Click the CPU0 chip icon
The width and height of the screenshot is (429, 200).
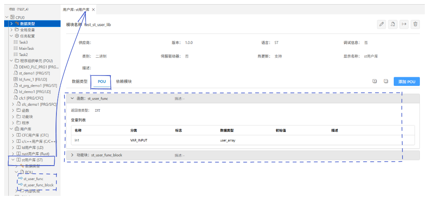pos(12,17)
